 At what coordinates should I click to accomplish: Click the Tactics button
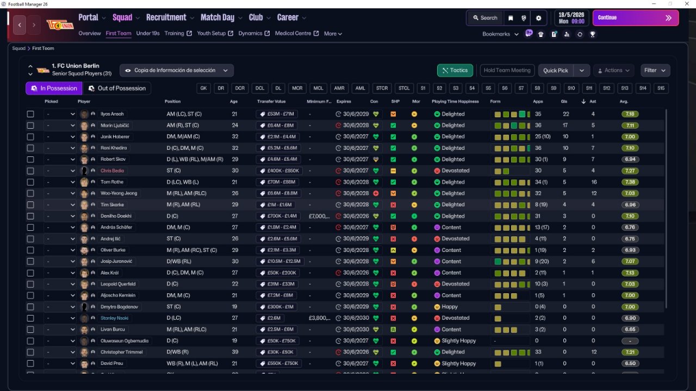[x=455, y=71]
